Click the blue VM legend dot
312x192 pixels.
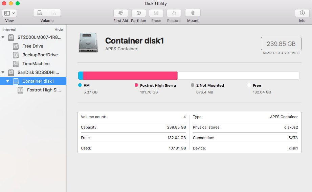[x=80, y=85]
